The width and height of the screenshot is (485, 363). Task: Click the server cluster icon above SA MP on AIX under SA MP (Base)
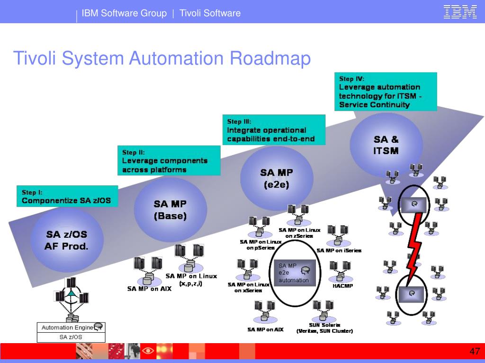point(148,271)
